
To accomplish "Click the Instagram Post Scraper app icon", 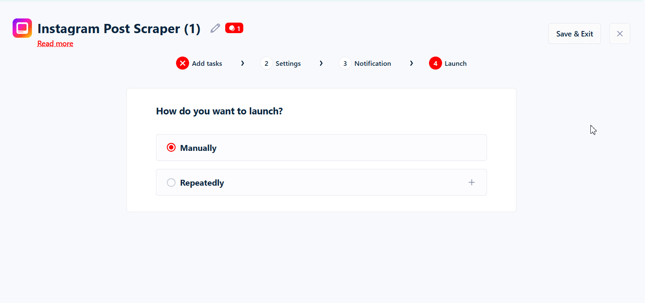I will pos(22,28).
